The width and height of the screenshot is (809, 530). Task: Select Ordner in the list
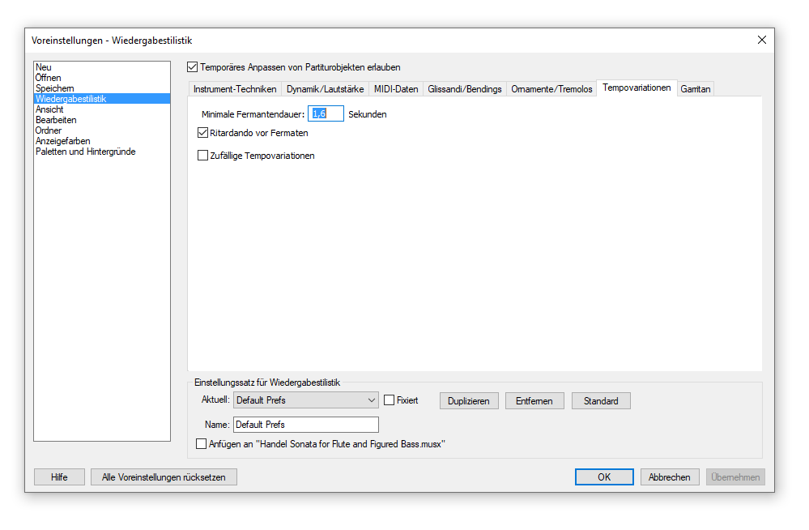[102, 130]
